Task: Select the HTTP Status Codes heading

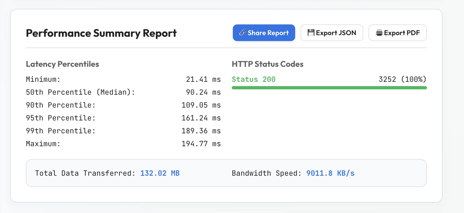Action: pyautogui.click(x=267, y=64)
